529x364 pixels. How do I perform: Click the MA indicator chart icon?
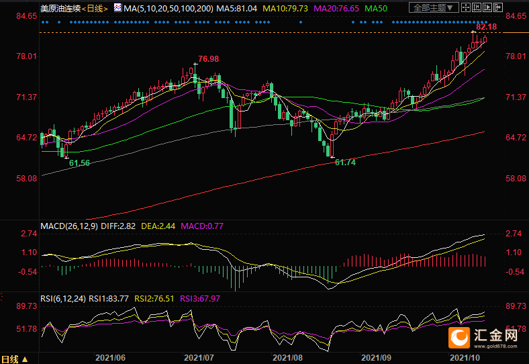tap(117, 7)
